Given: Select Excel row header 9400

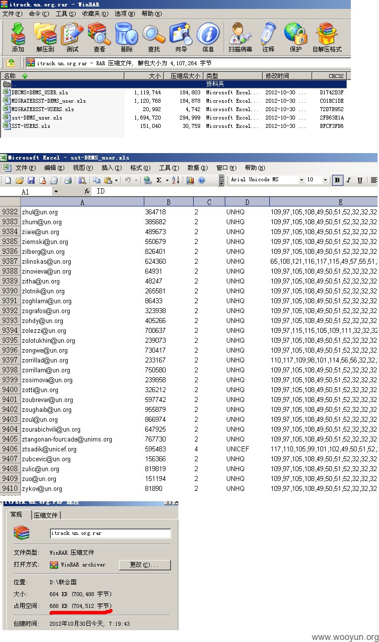Looking at the screenshot, I should (10, 390).
